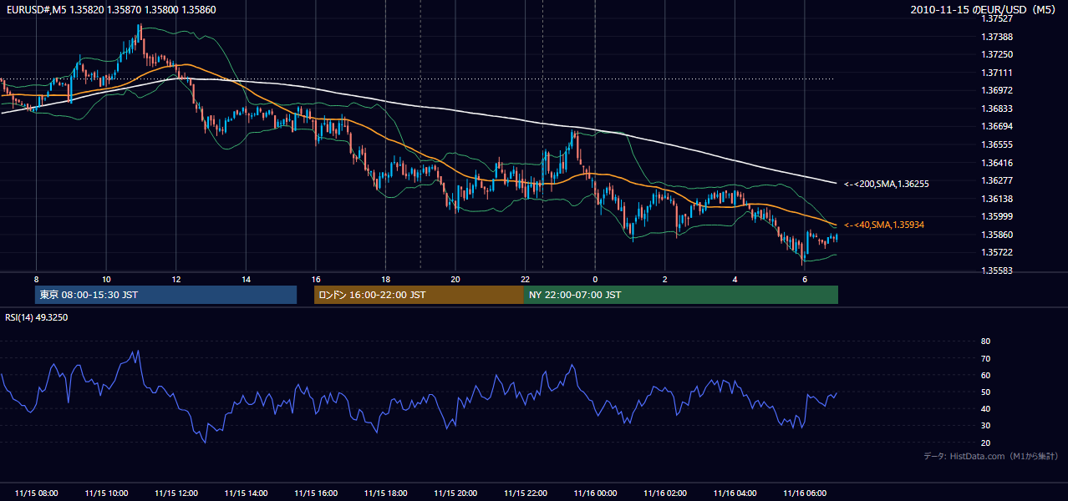The width and height of the screenshot is (1068, 501).
Task: Click price axis value 1.36416
Action: click(997, 163)
